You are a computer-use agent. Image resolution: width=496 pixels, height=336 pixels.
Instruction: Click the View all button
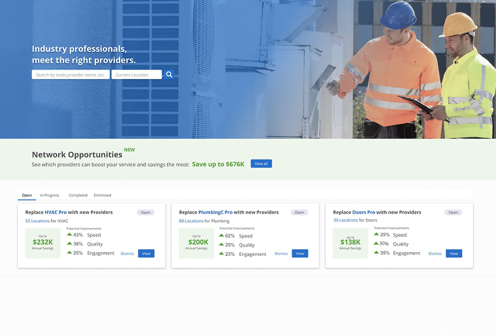coord(261,163)
